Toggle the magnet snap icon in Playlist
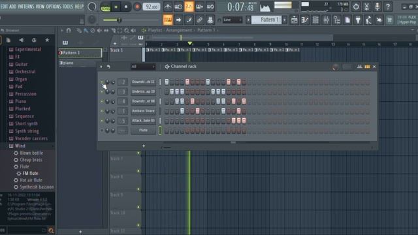Viewport: 418px width, 235px height. click(69, 31)
